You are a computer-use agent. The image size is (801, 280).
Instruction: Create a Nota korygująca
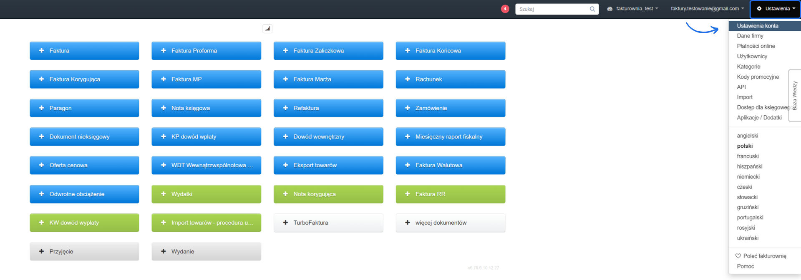pyautogui.click(x=328, y=194)
